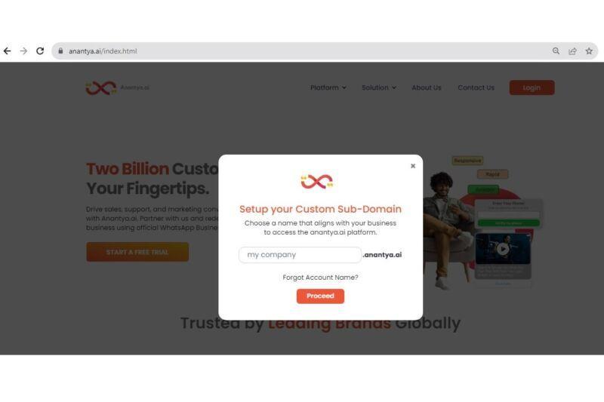This screenshot has width=604, height=402.
Task: Click the browser forward arrow
Action: click(23, 51)
